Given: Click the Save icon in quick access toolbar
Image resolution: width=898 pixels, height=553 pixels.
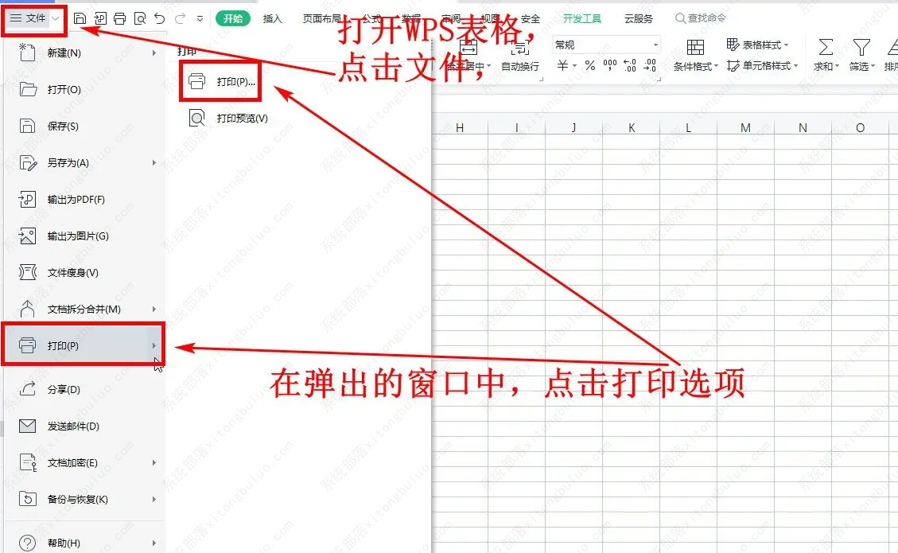Looking at the screenshot, I should coord(81,18).
